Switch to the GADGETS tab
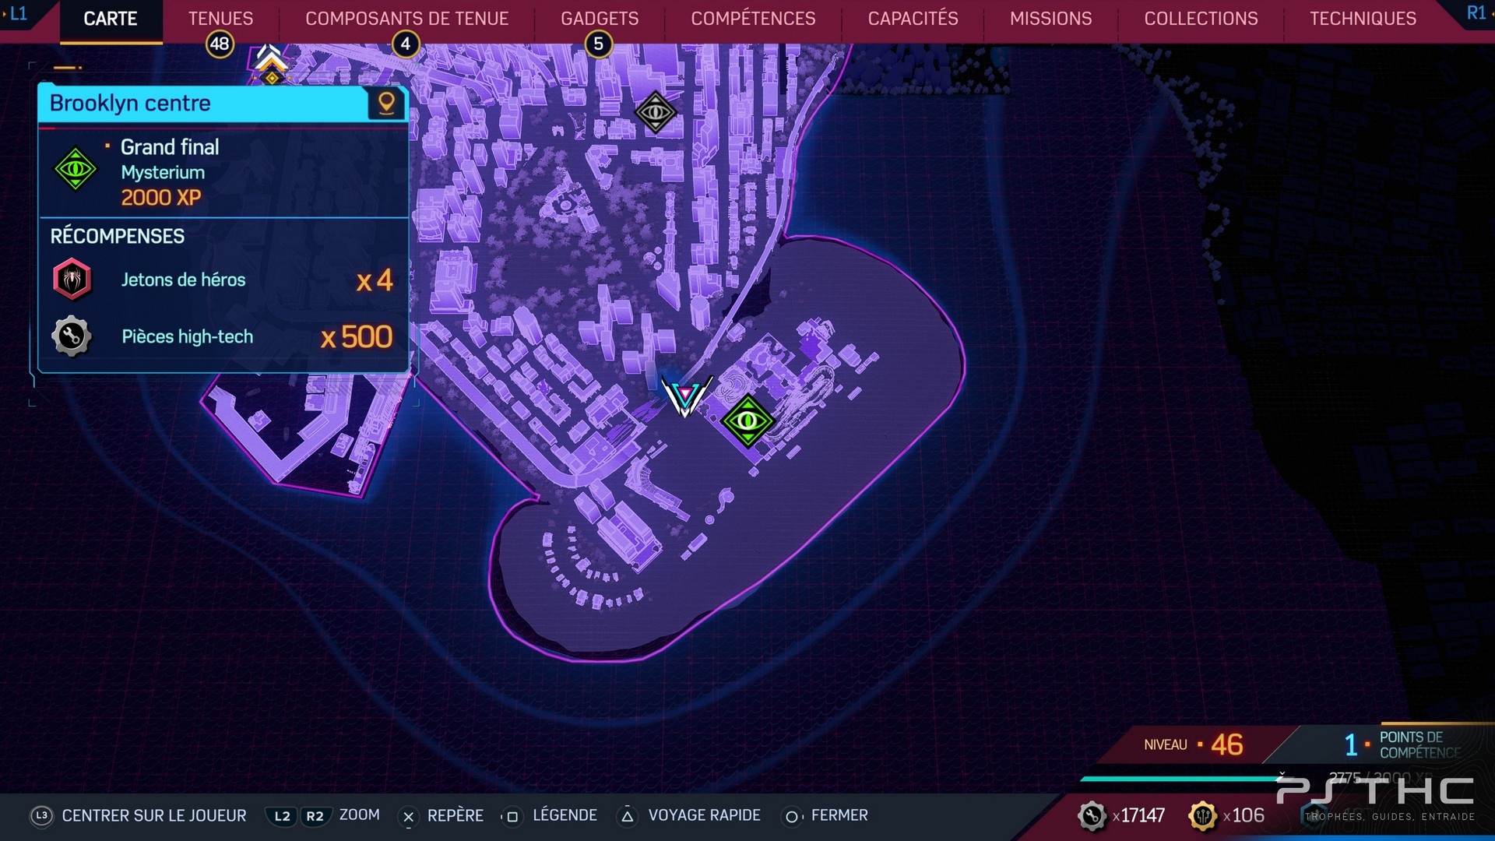This screenshot has height=841, width=1495. [600, 19]
